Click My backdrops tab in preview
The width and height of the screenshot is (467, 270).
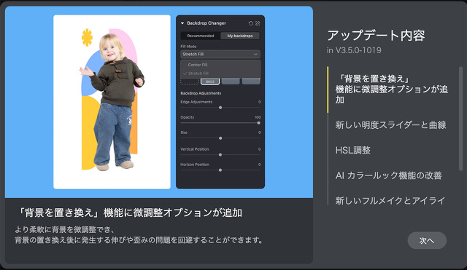(x=240, y=36)
